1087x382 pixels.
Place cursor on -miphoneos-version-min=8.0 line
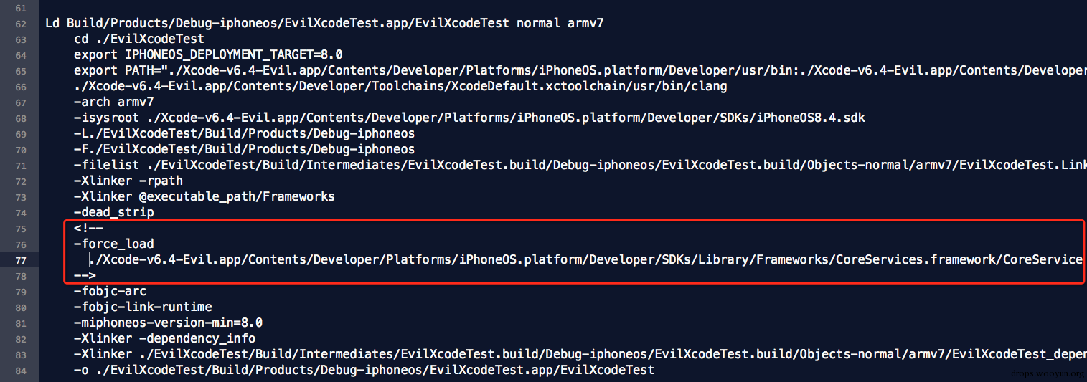[x=168, y=323]
